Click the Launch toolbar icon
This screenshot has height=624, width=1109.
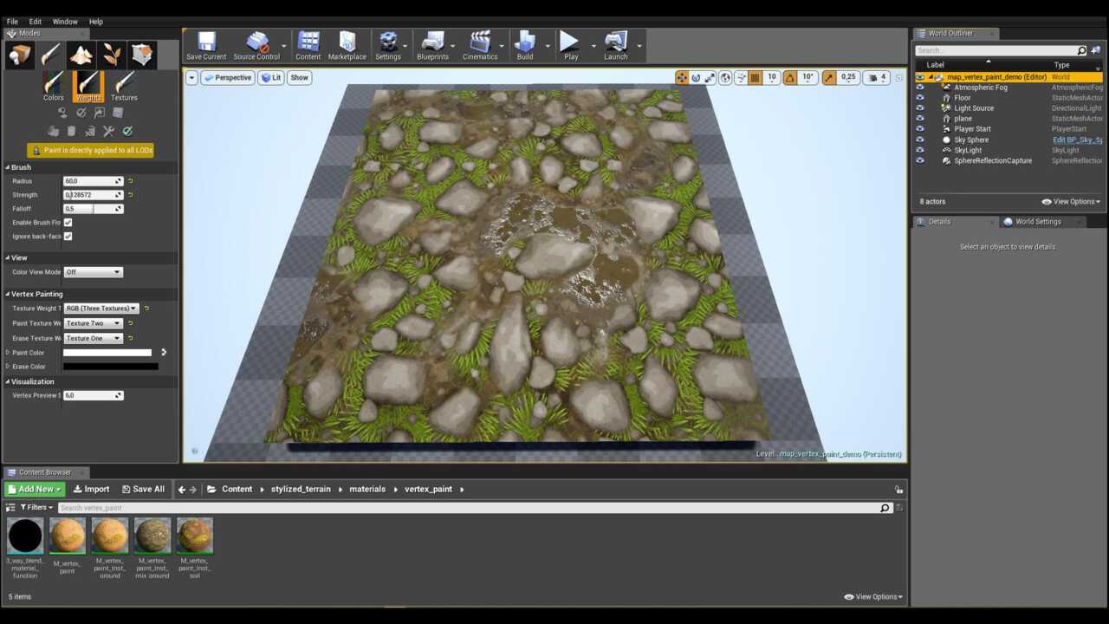click(x=616, y=46)
